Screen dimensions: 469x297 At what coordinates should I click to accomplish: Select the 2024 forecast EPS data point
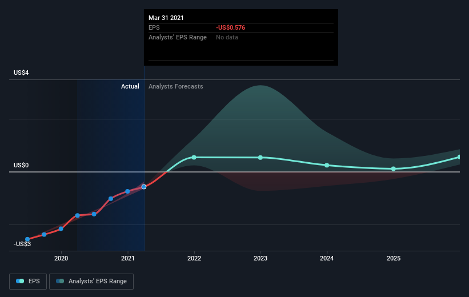pos(327,165)
